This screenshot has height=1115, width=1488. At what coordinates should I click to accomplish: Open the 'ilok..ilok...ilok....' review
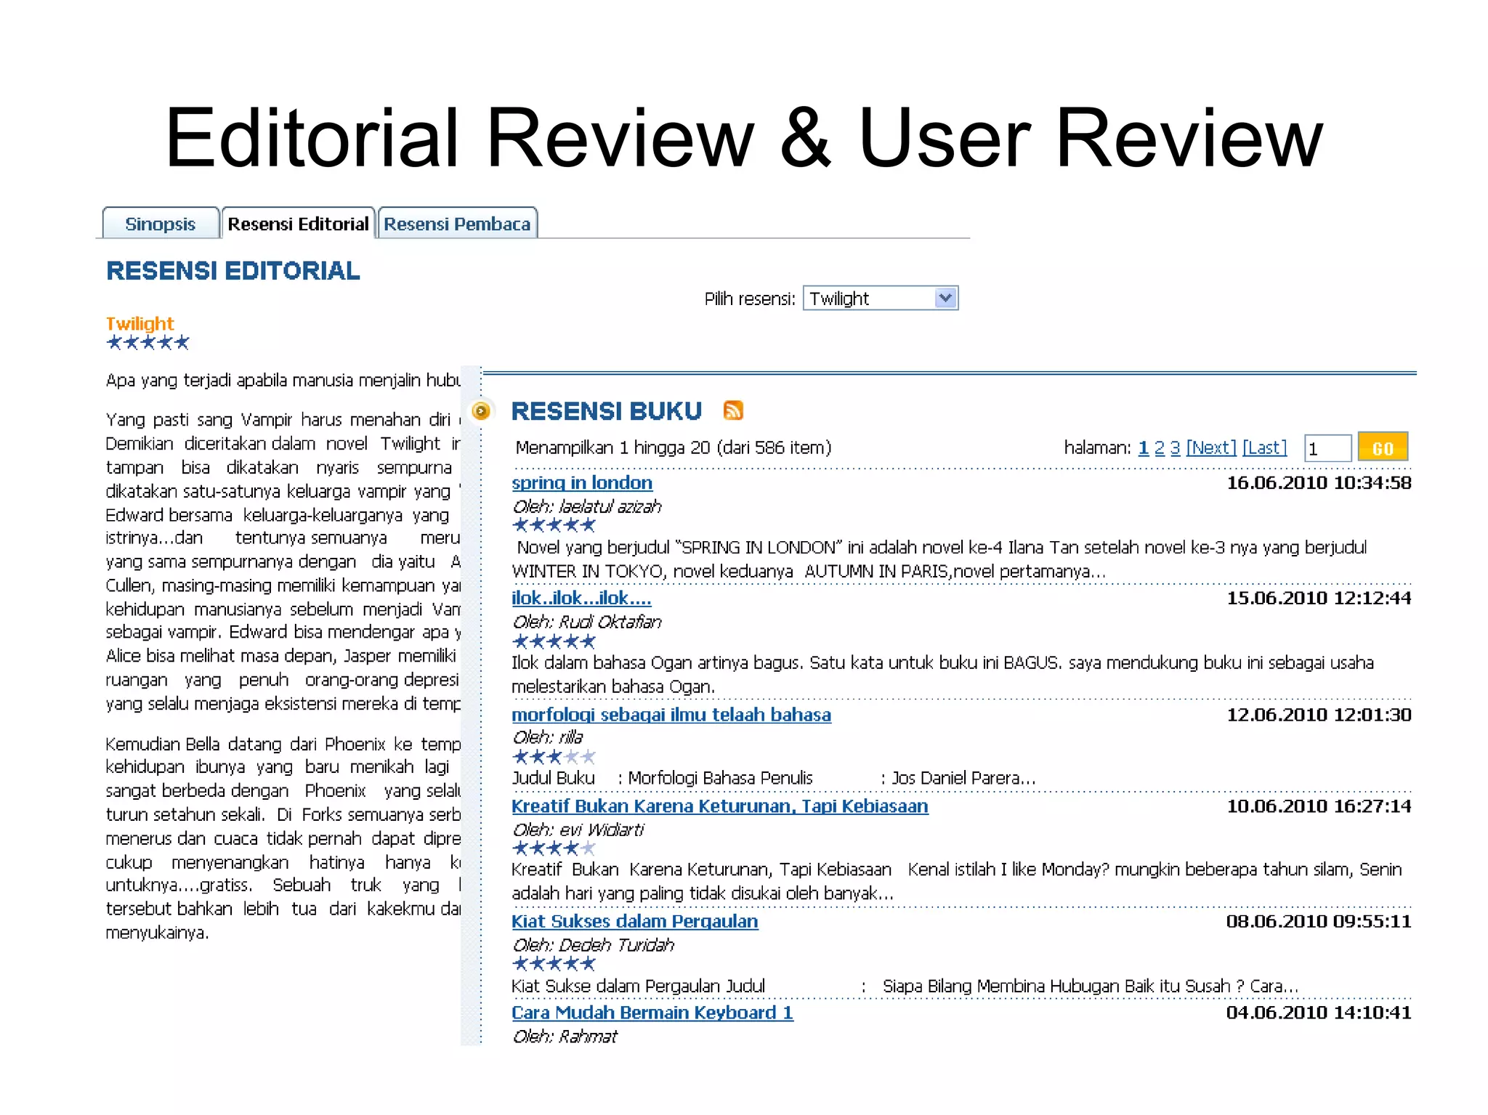coord(581,599)
